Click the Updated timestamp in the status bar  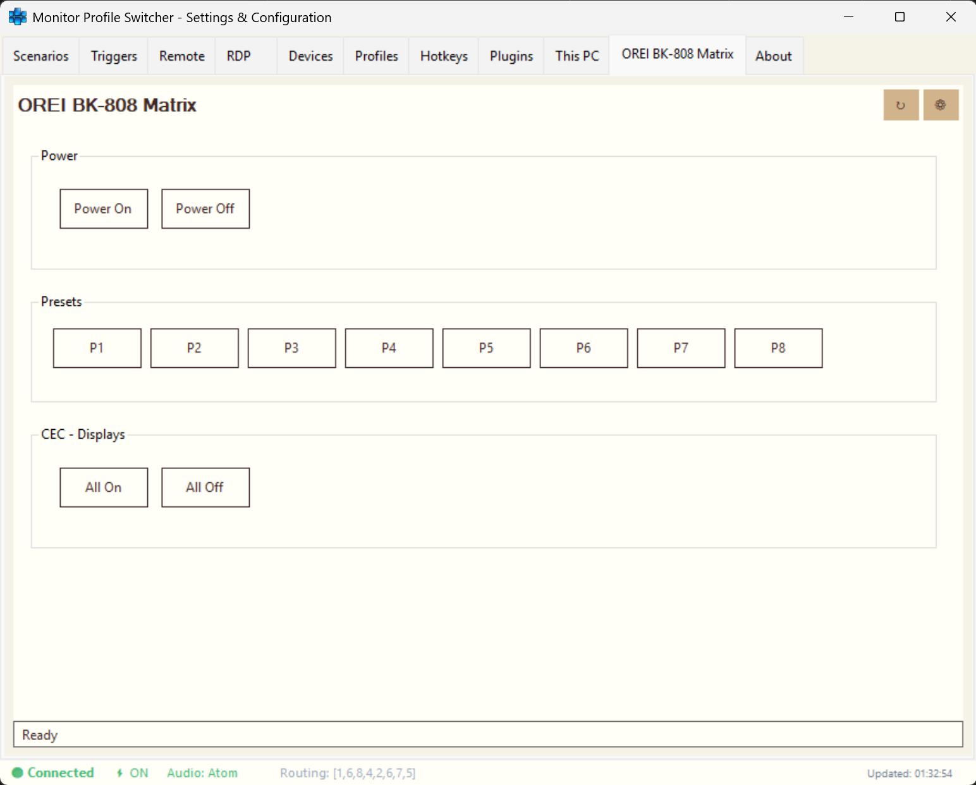(x=910, y=773)
